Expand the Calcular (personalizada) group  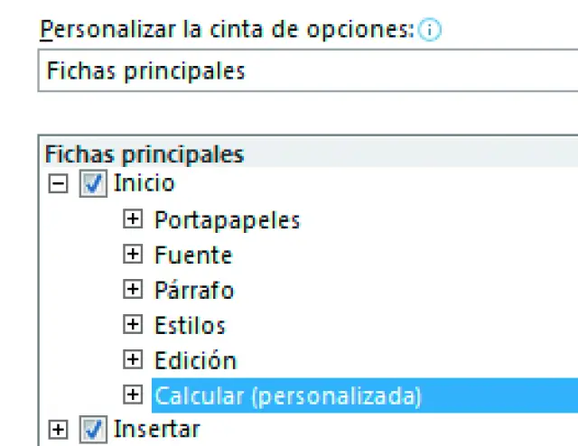click(134, 395)
